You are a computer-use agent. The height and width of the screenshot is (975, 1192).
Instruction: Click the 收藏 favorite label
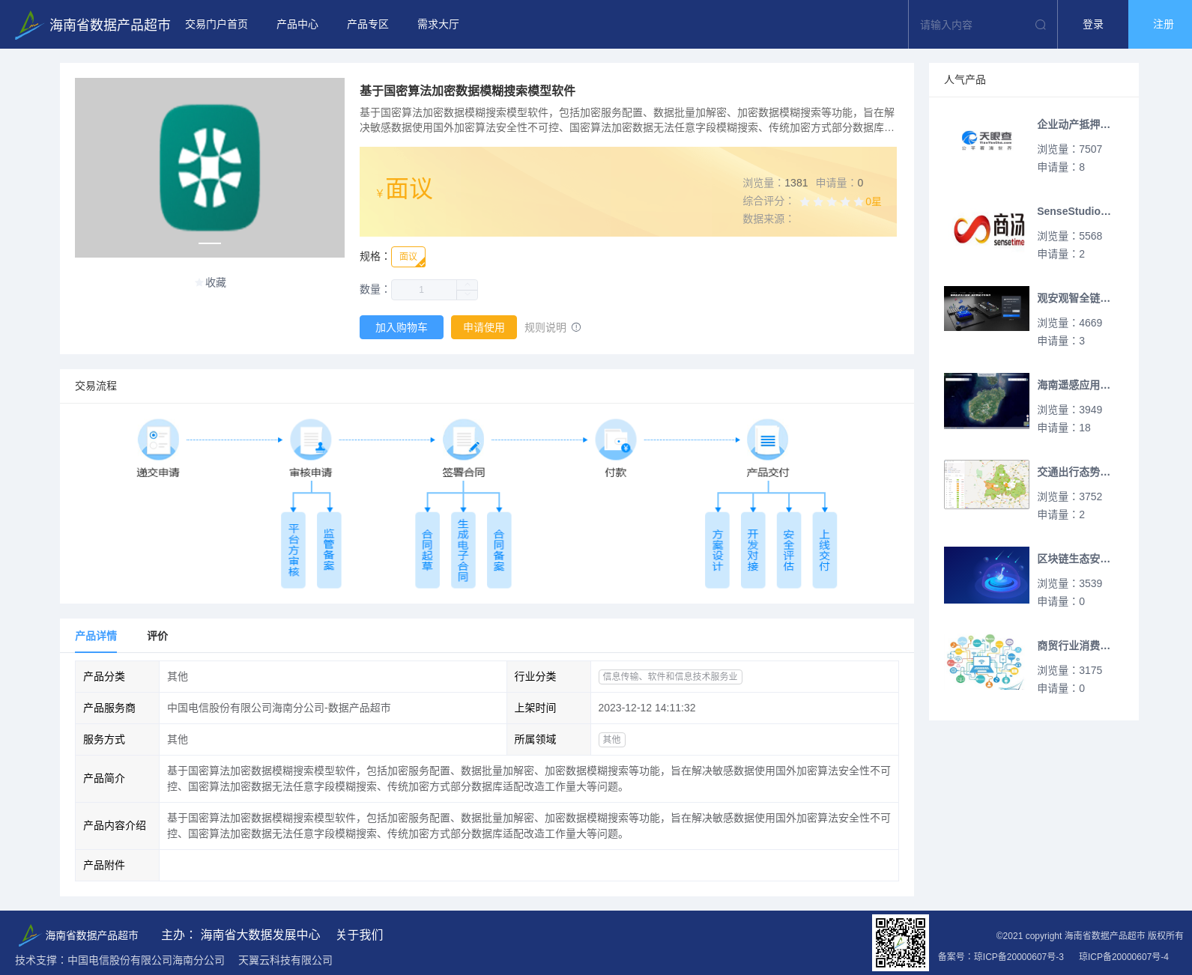tap(216, 282)
